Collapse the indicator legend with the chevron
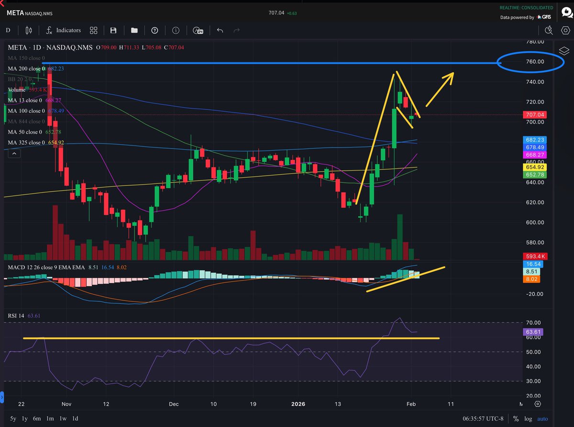 pyautogui.click(x=14, y=153)
